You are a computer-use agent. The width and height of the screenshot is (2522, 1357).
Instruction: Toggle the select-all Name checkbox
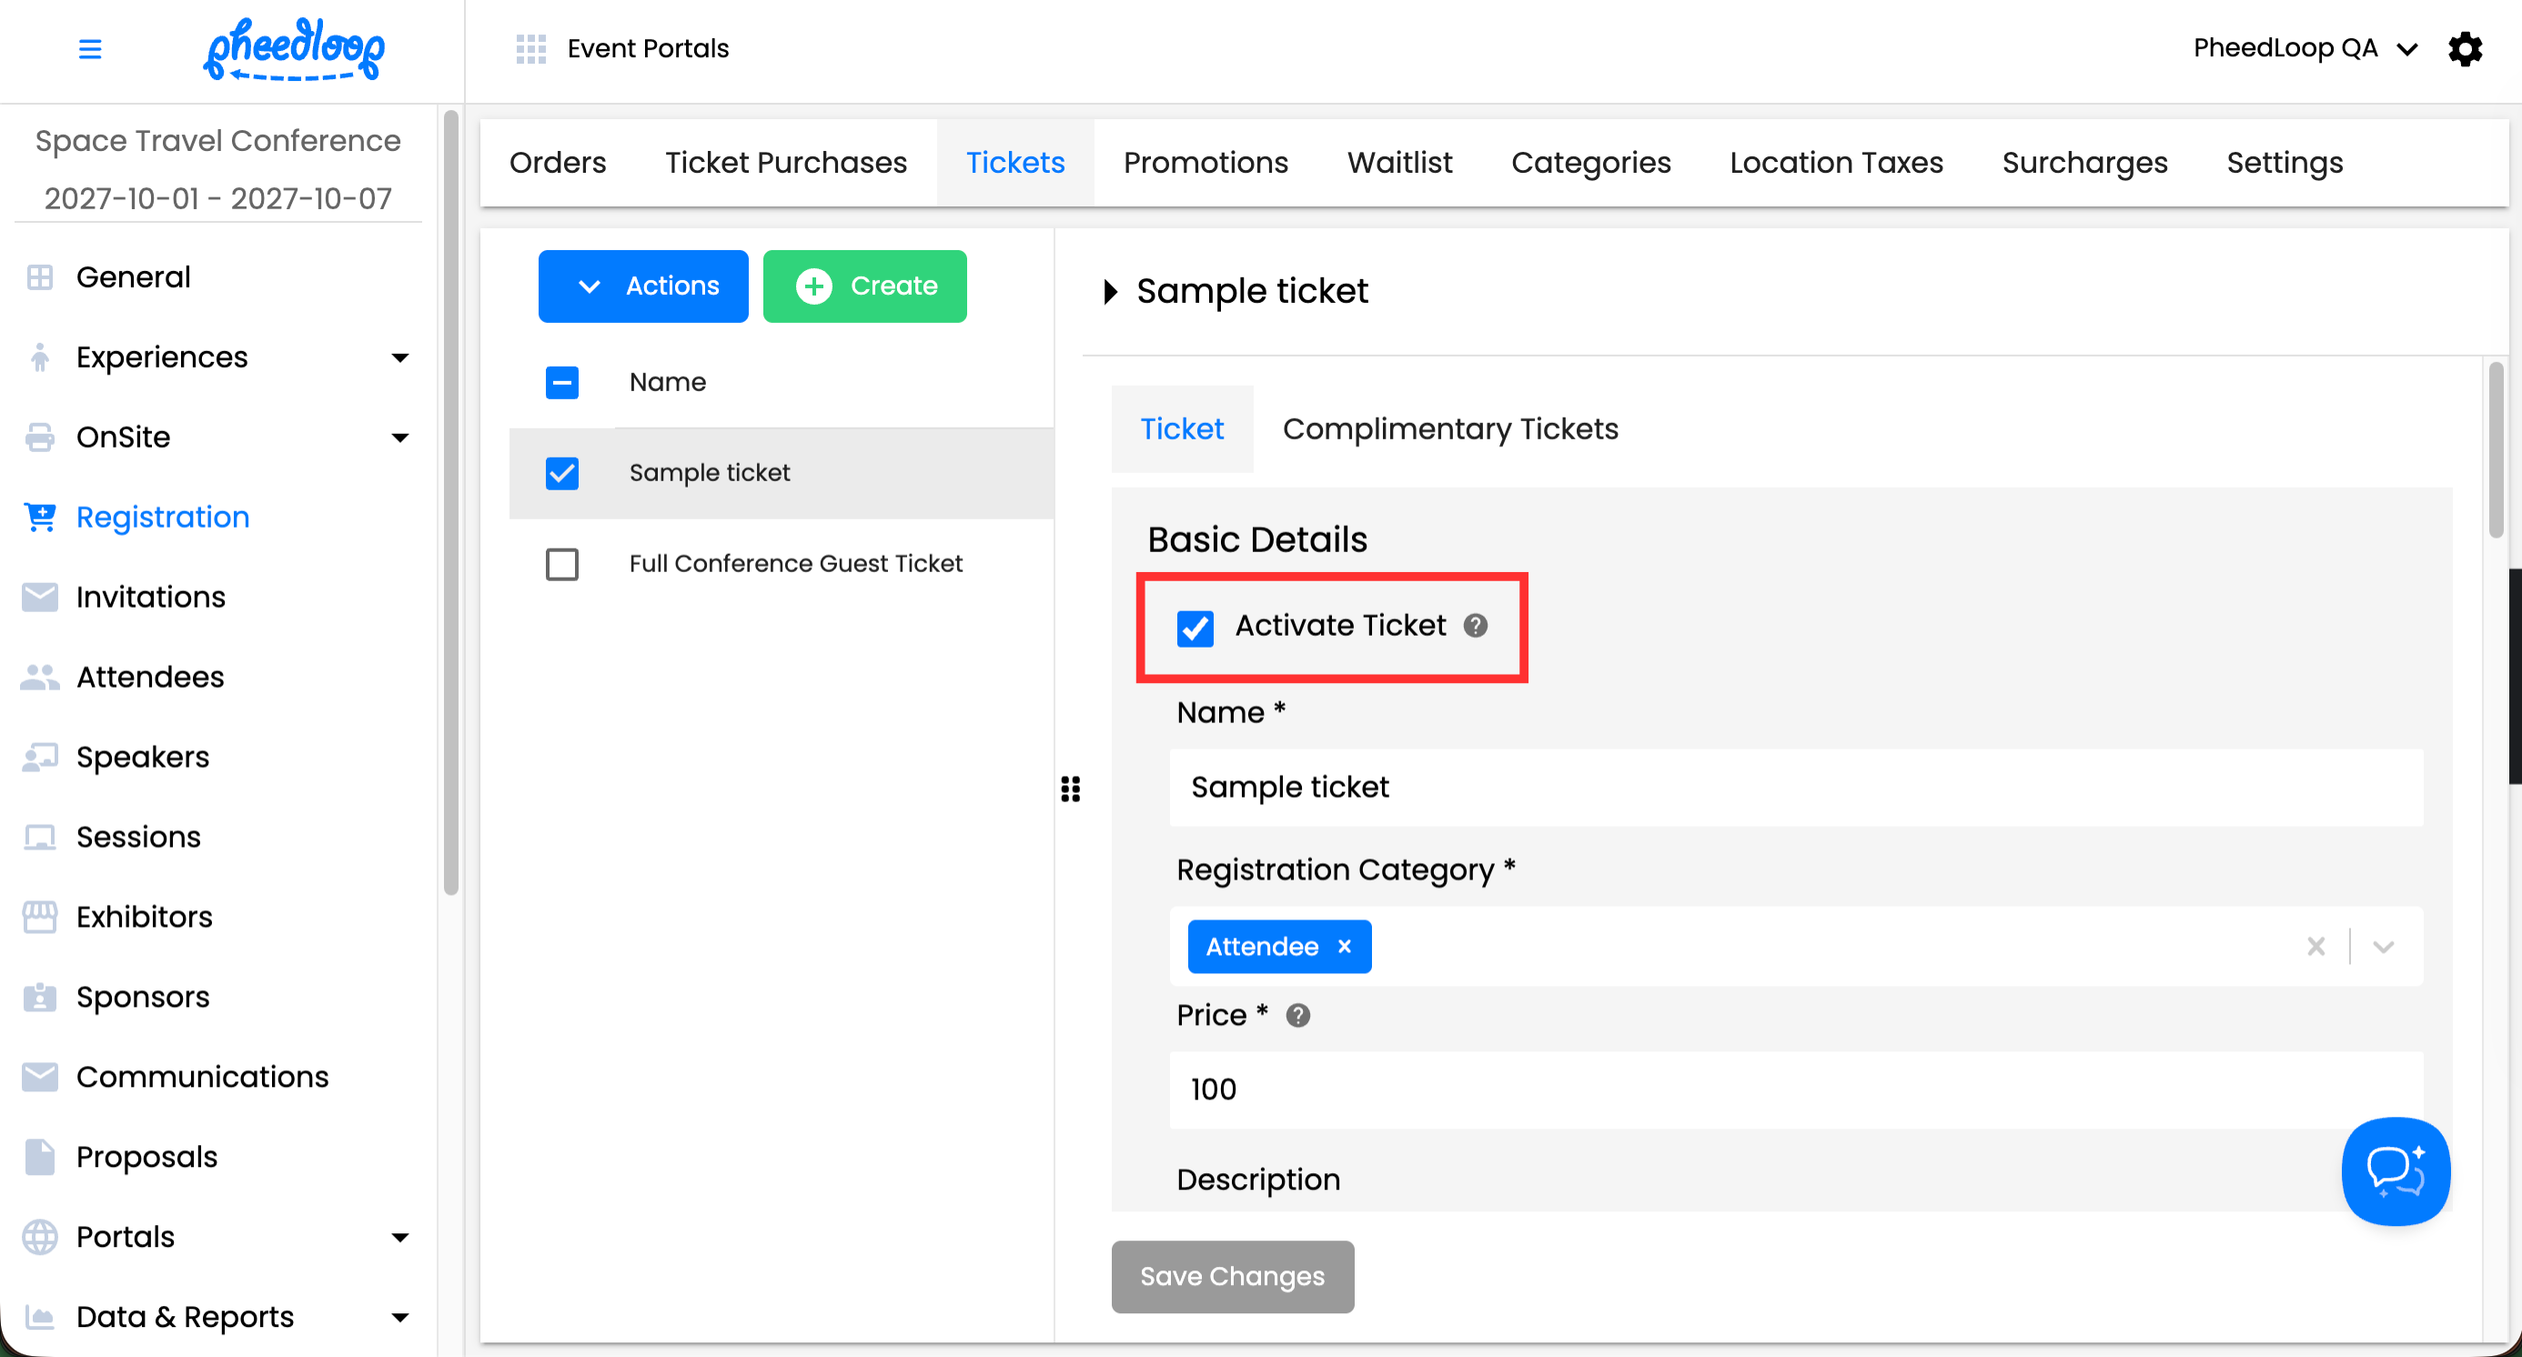click(x=562, y=383)
